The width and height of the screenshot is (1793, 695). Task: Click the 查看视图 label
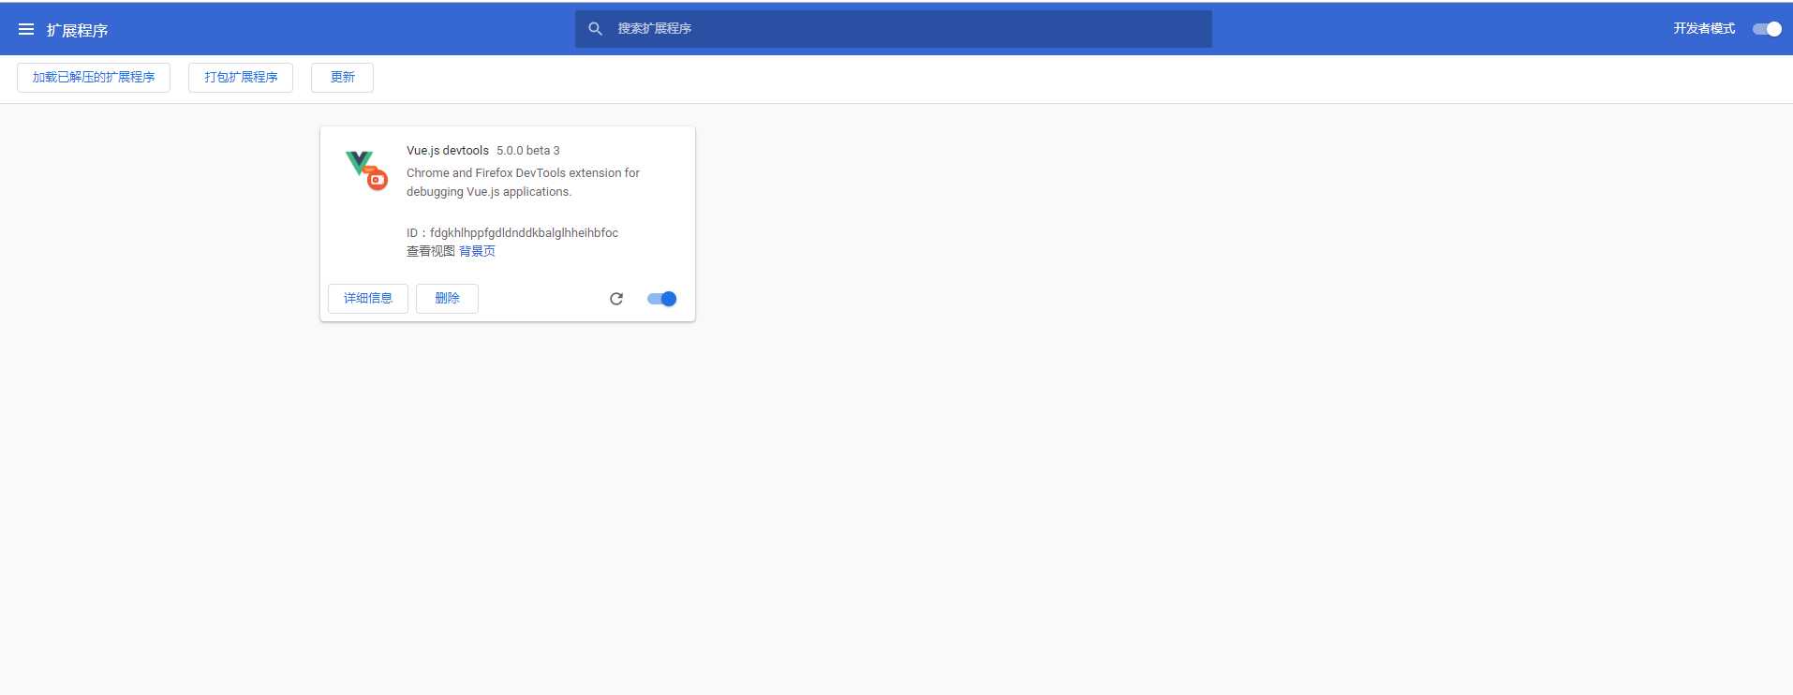(430, 251)
